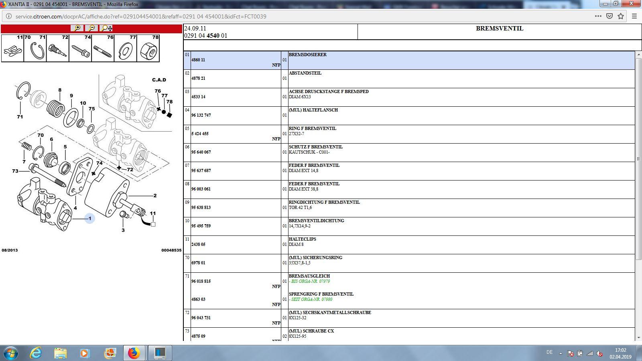Click reference code 0291 04 4540 01
Image resolution: width=642 pixels, height=361 pixels.
pos(206,36)
